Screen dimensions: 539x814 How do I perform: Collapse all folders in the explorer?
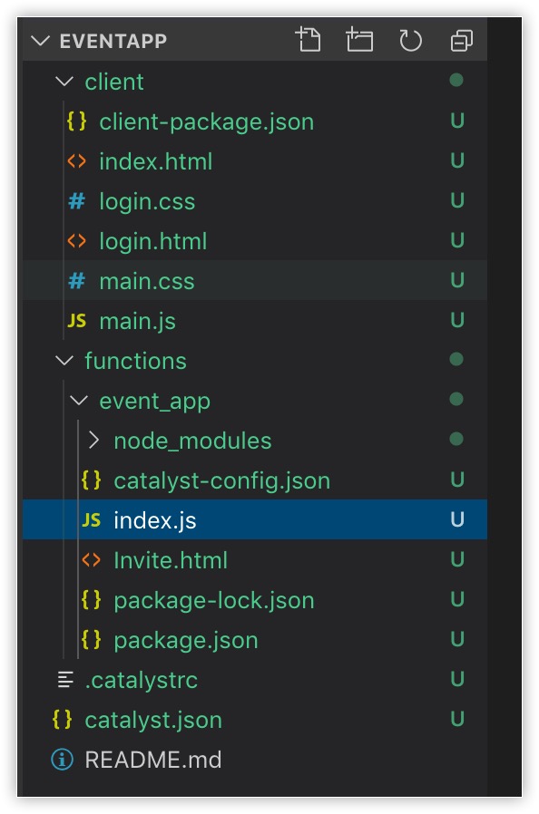(x=459, y=40)
